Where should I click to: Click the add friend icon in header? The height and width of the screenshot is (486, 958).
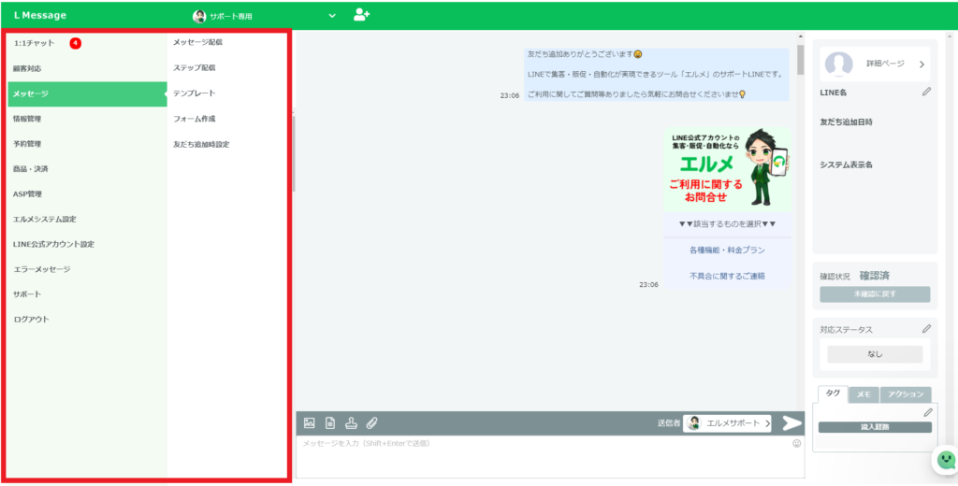[x=362, y=15]
